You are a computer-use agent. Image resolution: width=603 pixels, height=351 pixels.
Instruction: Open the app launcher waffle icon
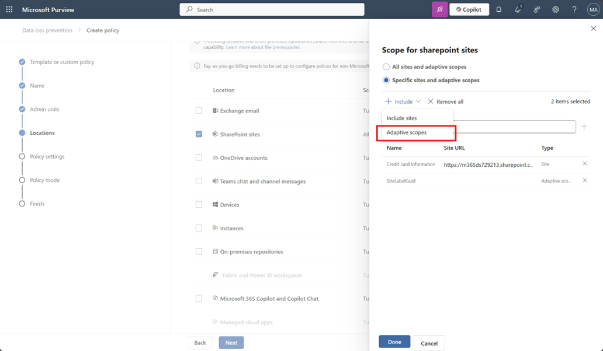click(x=8, y=9)
